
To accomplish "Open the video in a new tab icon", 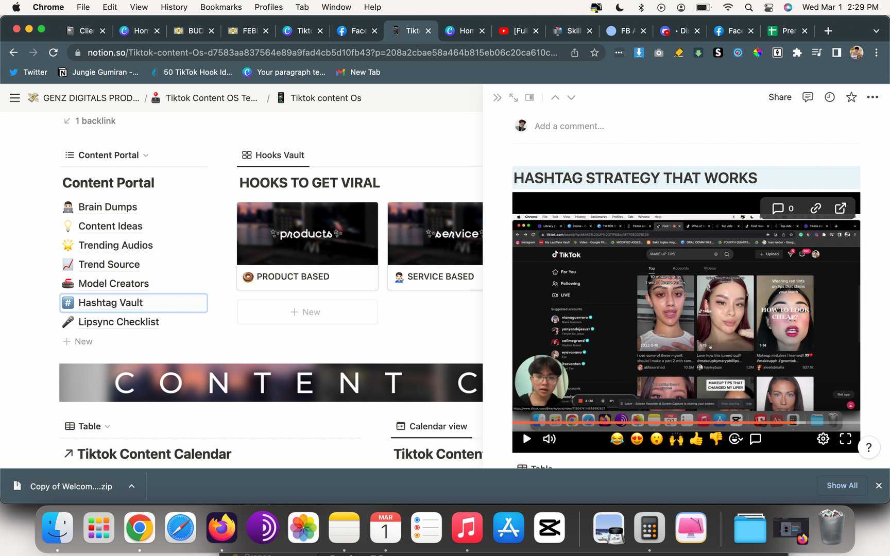I will point(840,208).
